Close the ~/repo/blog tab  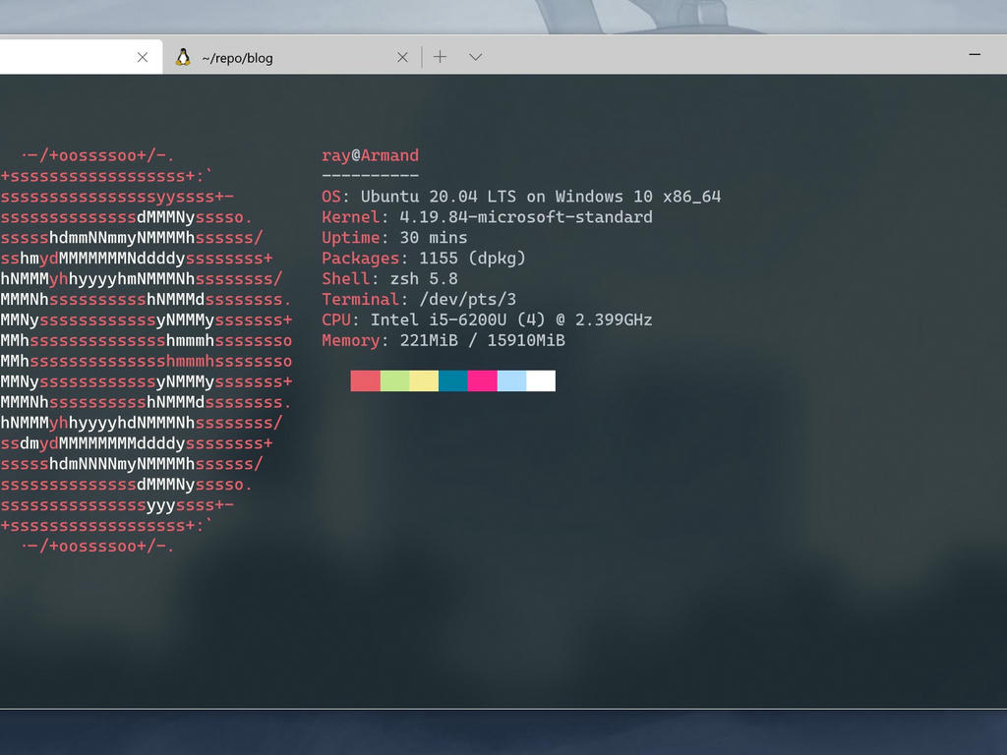[x=402, y=58]
